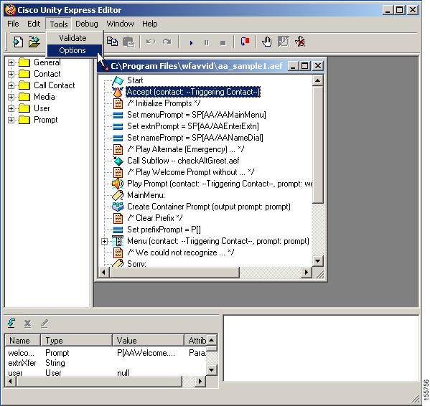430x406 pixels.
Task: Select the extnXfer variable row
Action: (x=106, y=363)
